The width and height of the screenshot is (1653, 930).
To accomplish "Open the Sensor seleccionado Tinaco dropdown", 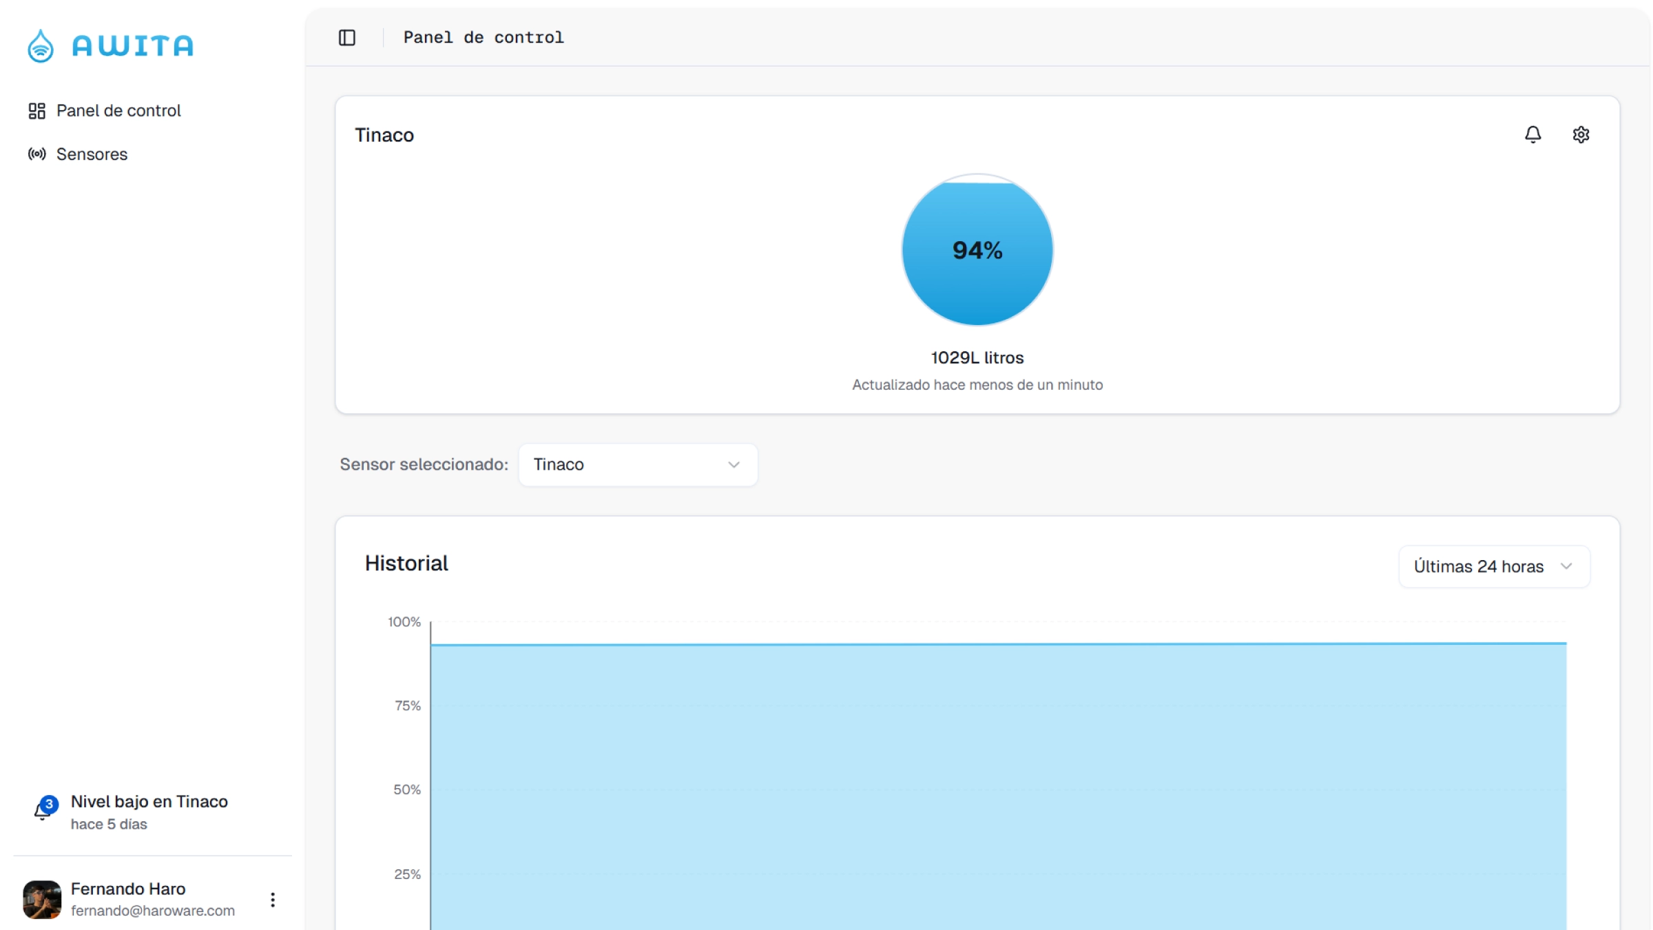I will 638,465.
